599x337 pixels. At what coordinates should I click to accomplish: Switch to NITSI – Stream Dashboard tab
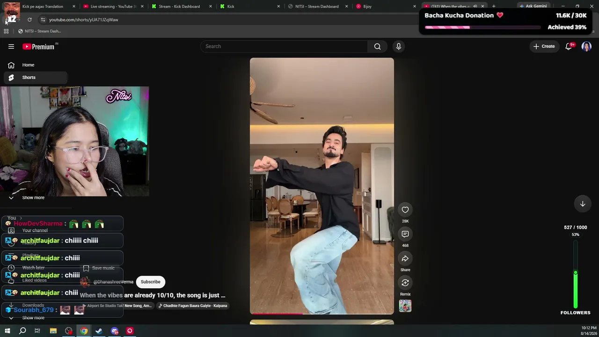[317, 7]
